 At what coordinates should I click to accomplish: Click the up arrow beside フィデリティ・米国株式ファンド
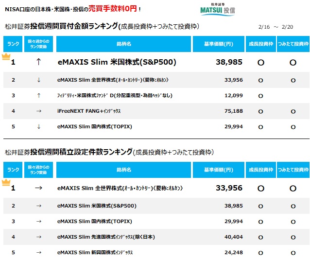39,96
